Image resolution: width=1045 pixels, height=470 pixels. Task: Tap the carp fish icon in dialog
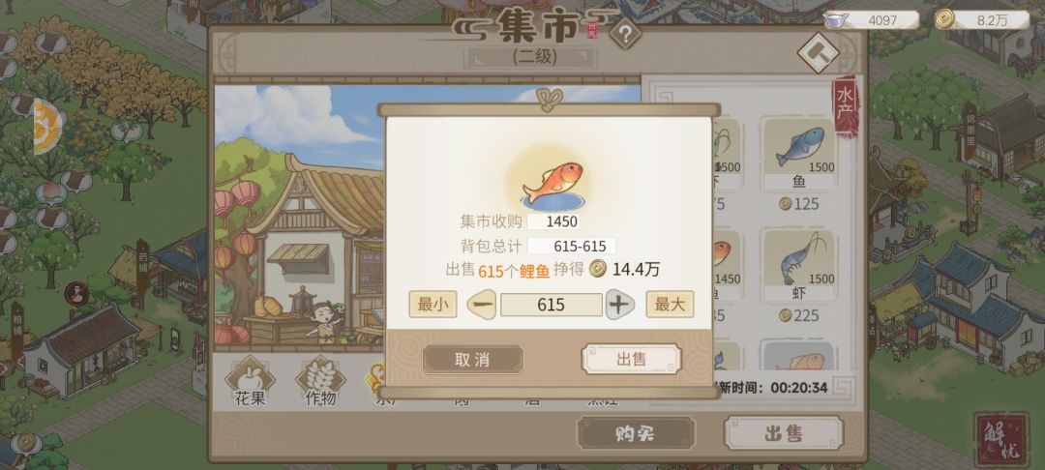[x=550, y=182]
